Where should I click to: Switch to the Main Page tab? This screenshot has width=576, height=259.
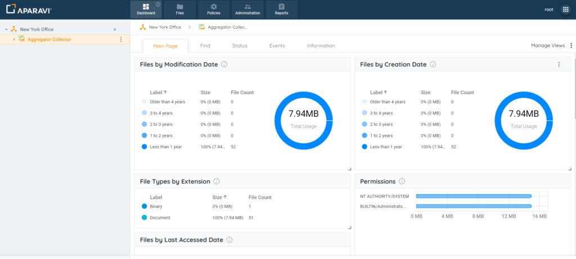pyautogui.click(x=165, y=46)
